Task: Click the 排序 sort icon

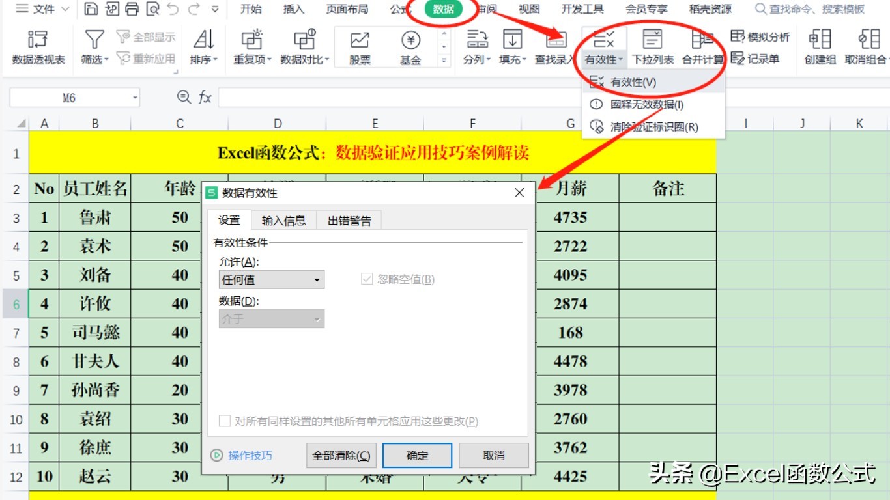Action: coord(204,40)
